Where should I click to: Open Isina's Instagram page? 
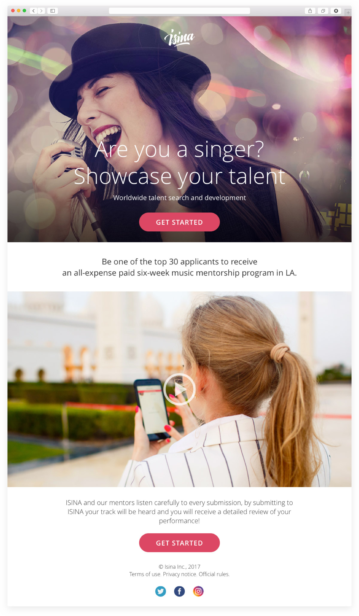(198, 591)
